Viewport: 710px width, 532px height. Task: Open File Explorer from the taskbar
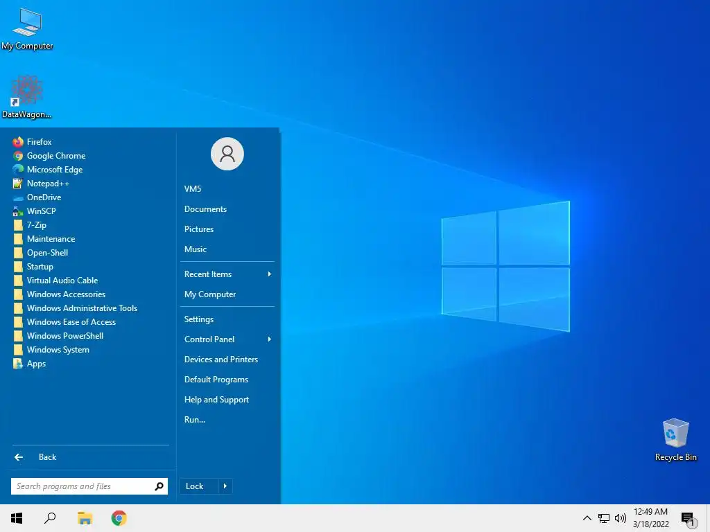(85, 518)
